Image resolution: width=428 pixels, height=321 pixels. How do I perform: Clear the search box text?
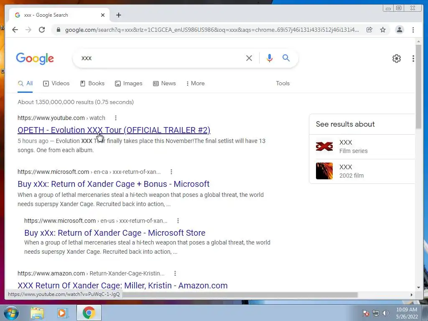click(x=249, y=58)
